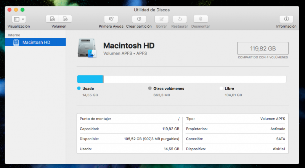Open the Información panel icon
Viewport: 305px width, 168px height.
[286, 19]
